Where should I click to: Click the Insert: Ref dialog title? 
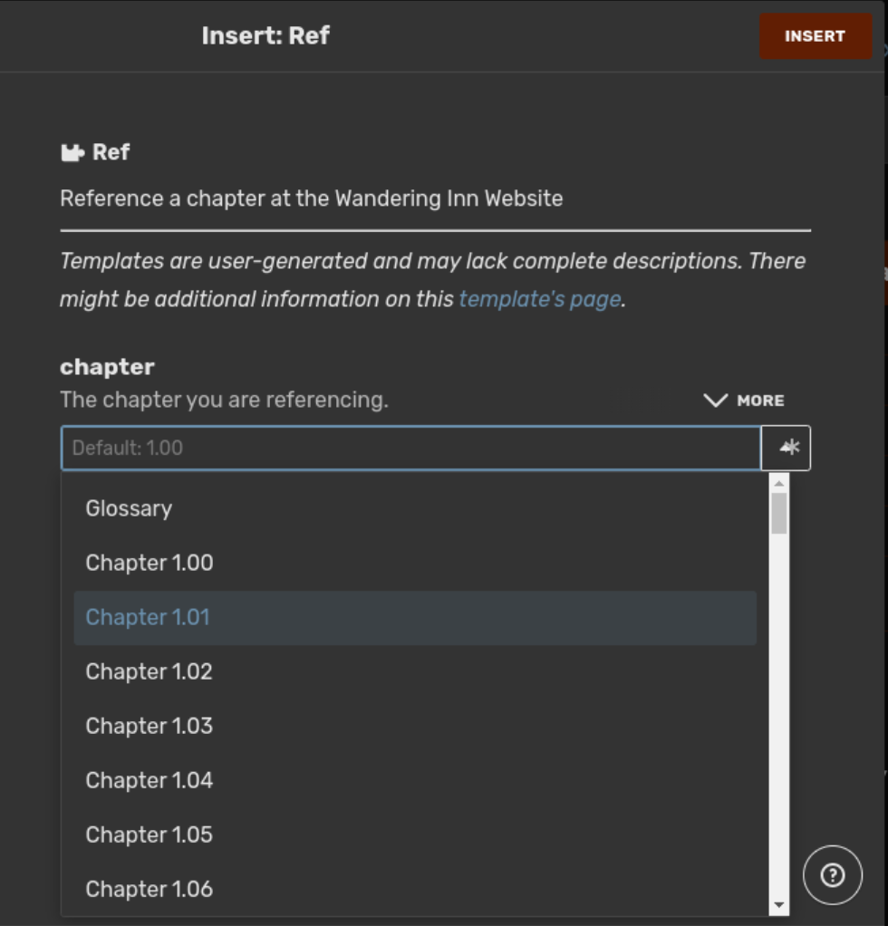(265, 36)
